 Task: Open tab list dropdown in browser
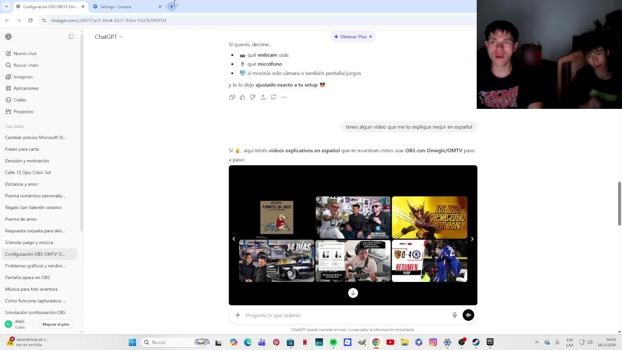6,6
